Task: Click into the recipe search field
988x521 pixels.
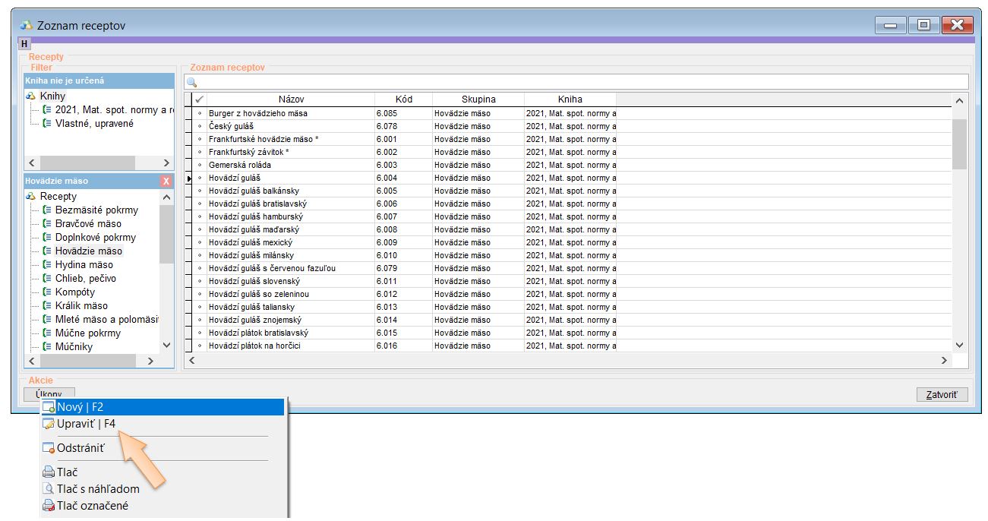Action: point(577,82)
